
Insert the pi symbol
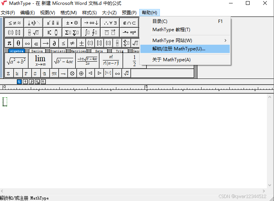[x=9, y=43]
